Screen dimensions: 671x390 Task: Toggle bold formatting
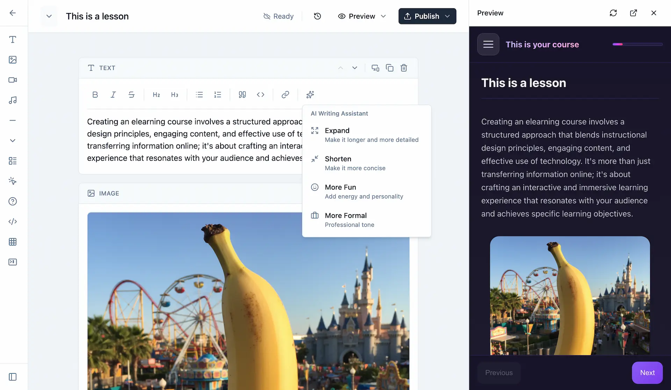[x=95, y=94]
